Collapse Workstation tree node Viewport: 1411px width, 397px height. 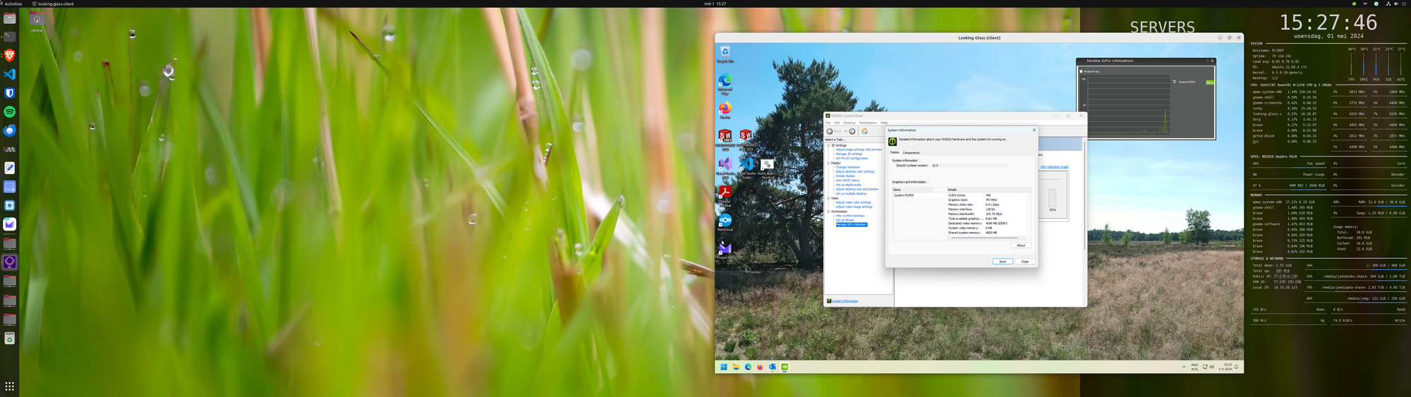point(828,212)
